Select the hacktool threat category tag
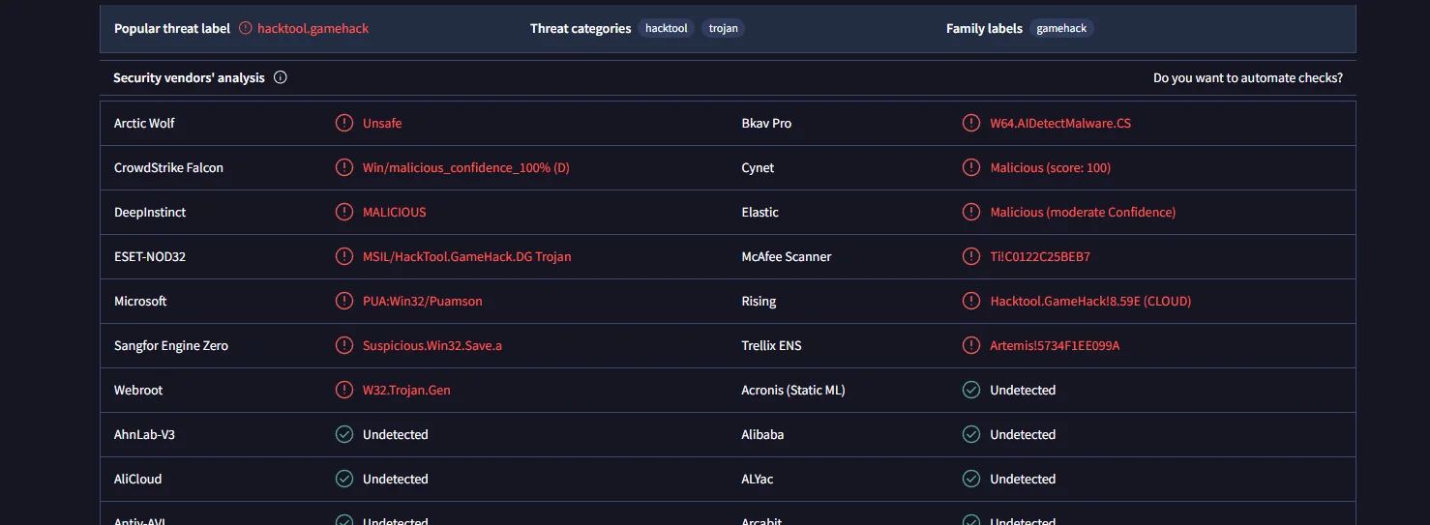This screenshot has width=1430, height=525. click(x=666, y=29)
